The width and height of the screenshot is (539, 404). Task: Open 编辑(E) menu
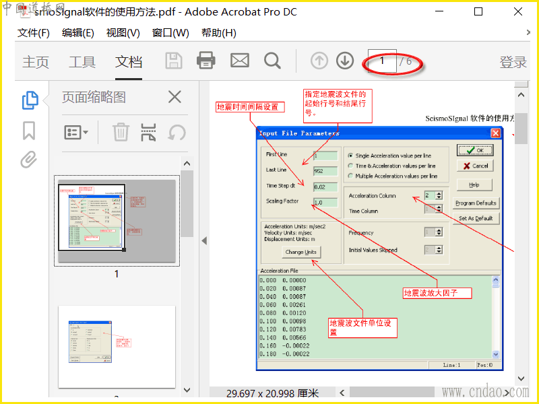[78, 33]
